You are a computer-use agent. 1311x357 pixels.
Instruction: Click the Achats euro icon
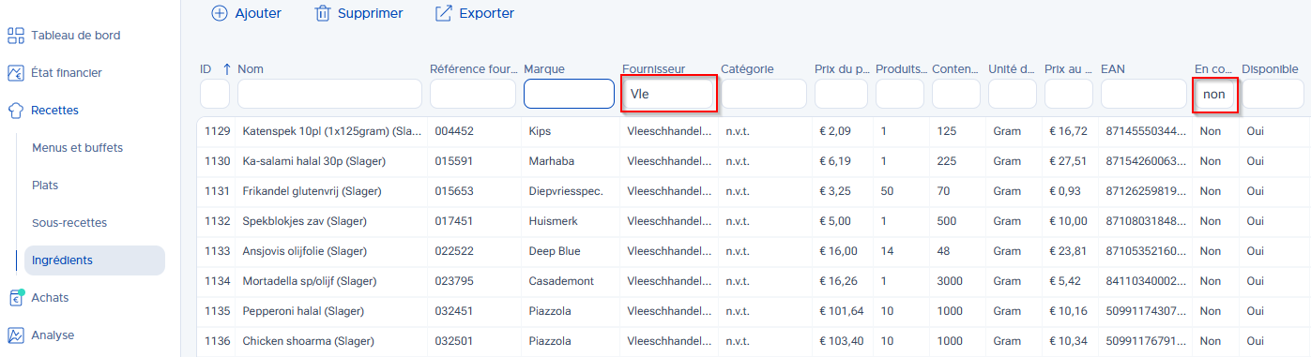click(x=16, y=298)
